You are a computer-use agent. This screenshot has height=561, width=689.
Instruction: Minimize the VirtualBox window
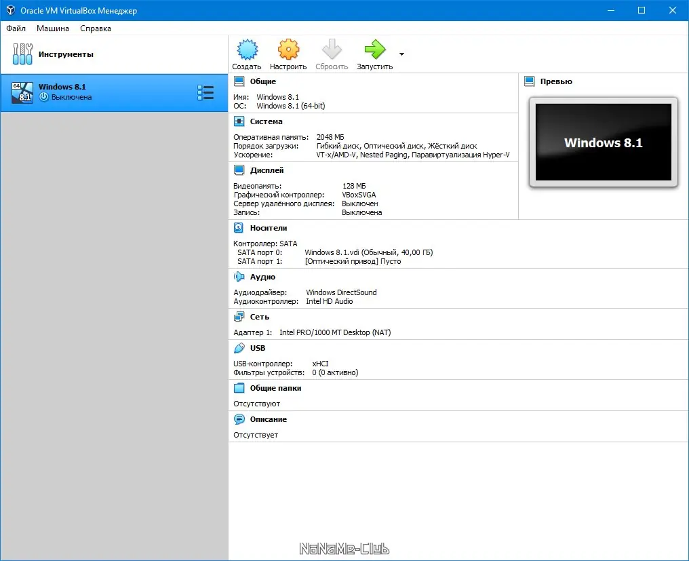point(611,10)
